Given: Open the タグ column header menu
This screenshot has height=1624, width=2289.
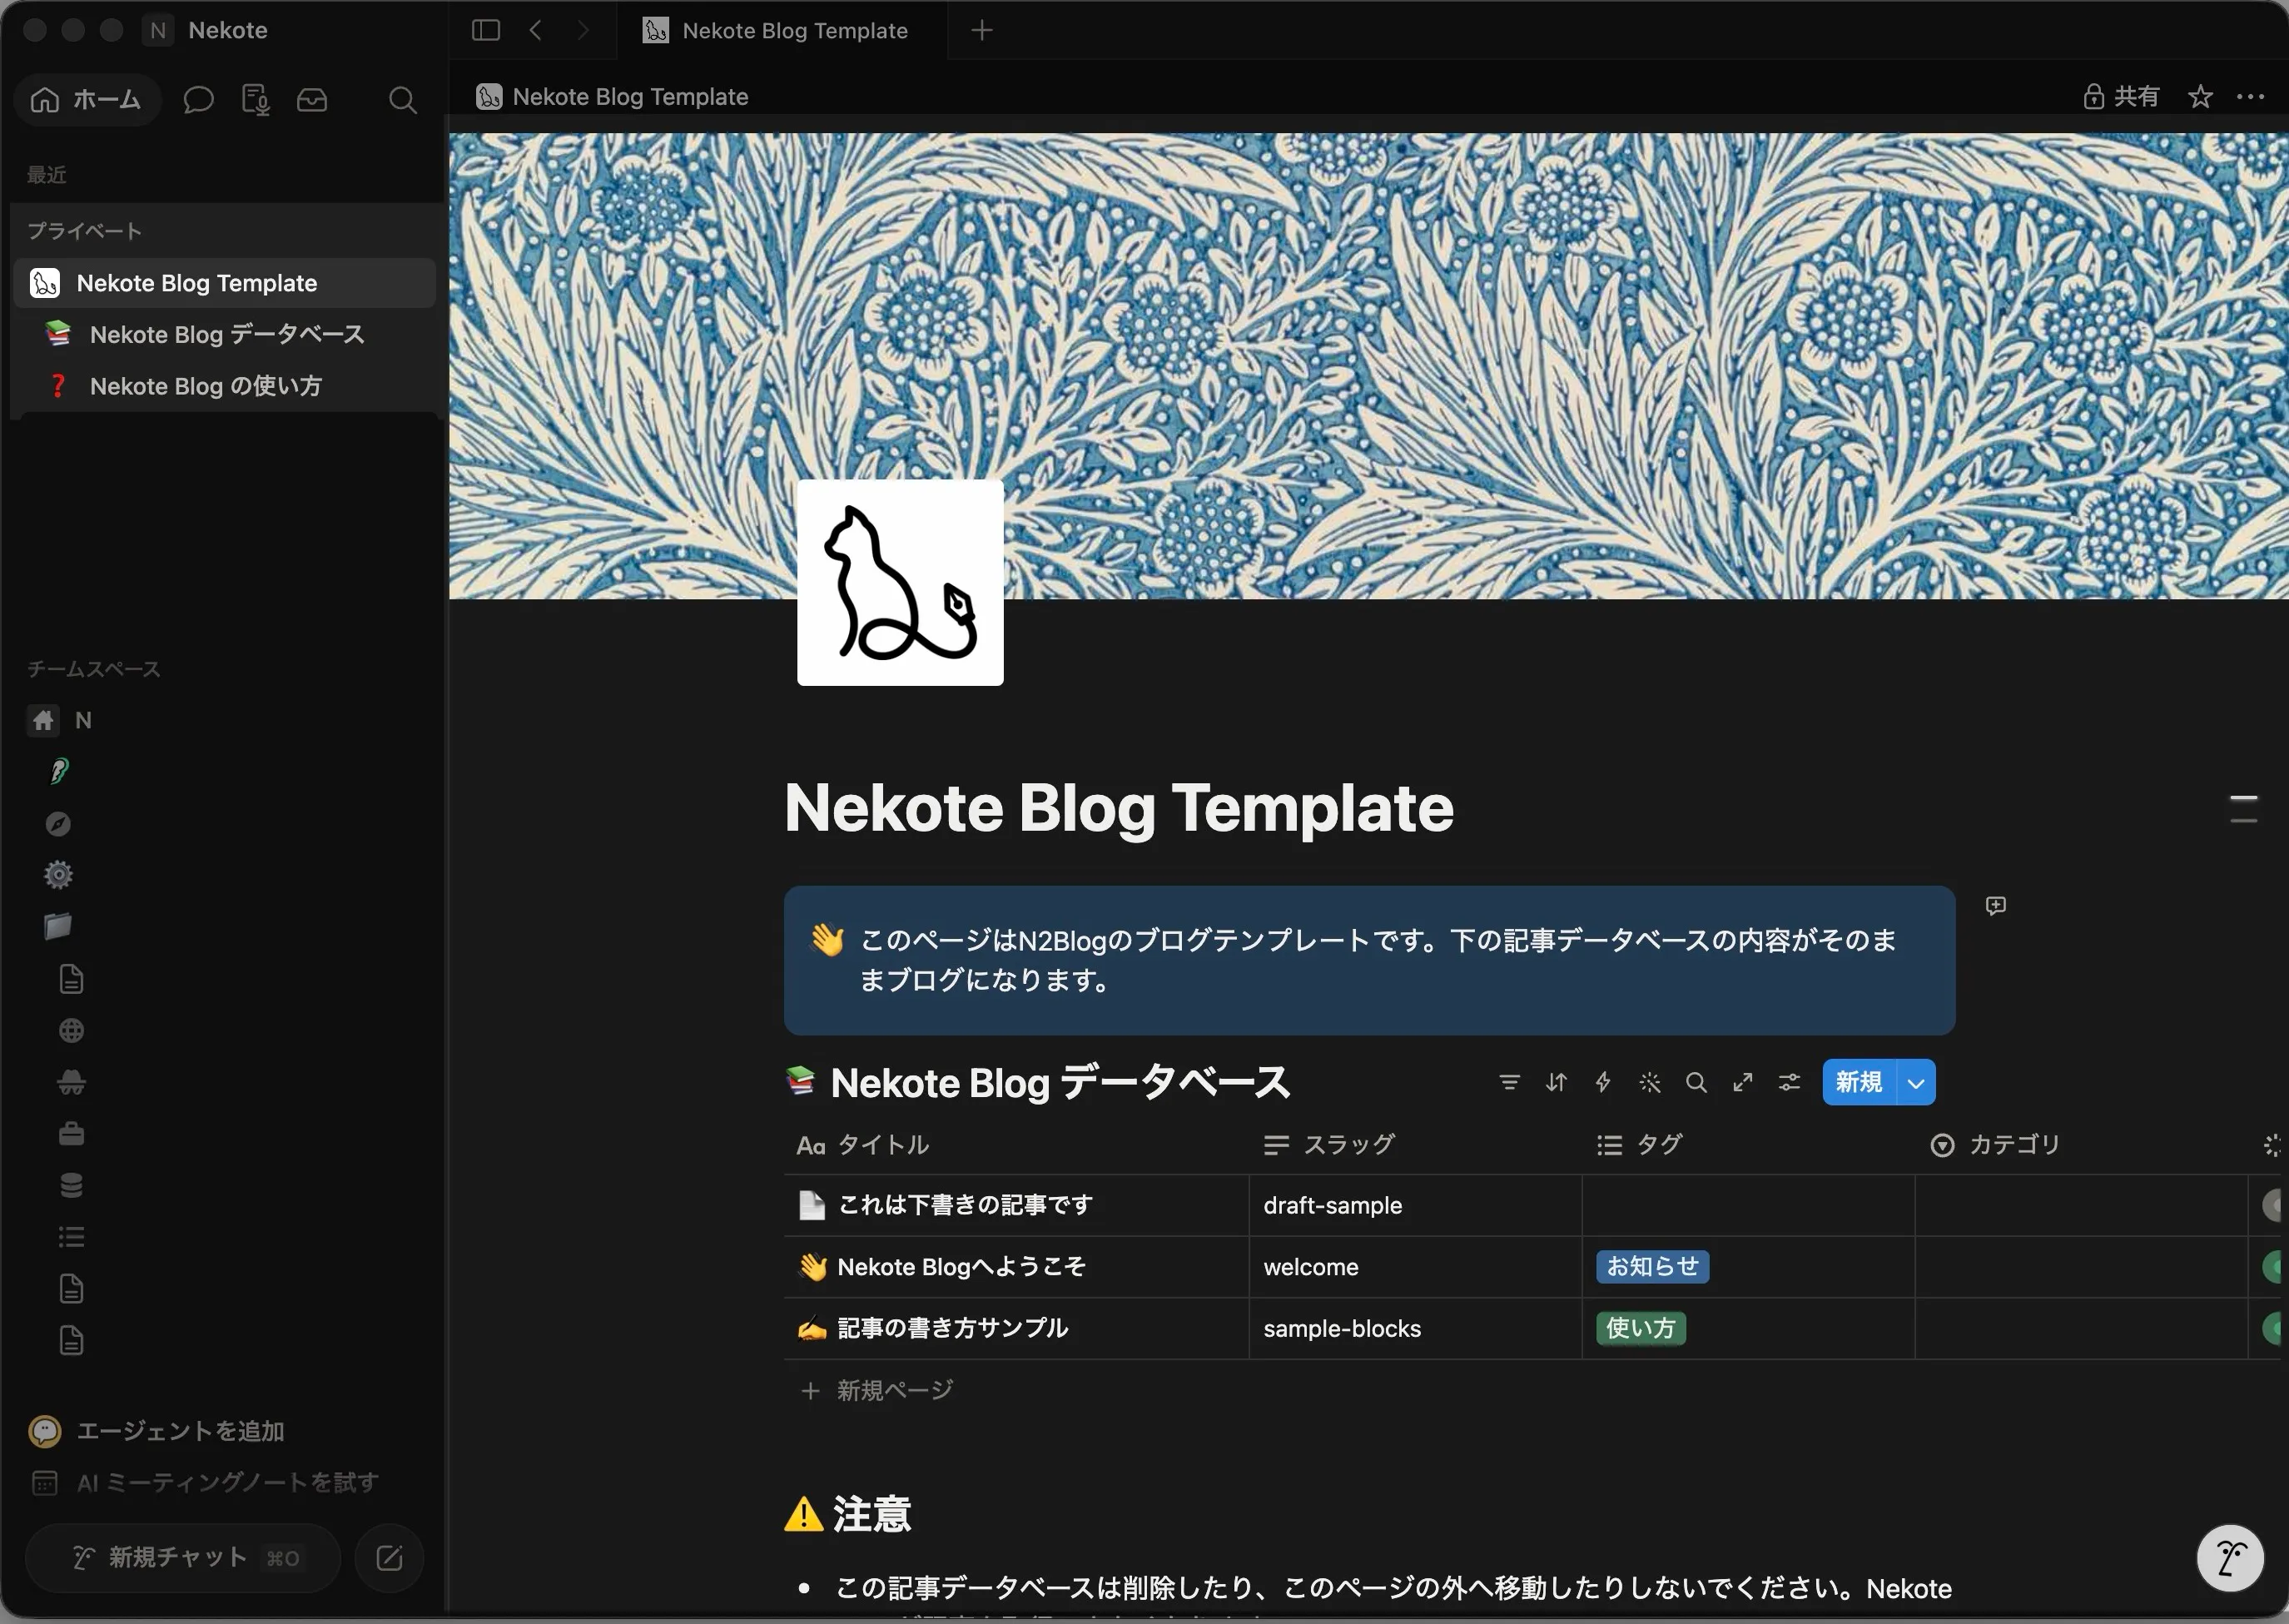Looking at the screenshot, I should [1639, 1144].
